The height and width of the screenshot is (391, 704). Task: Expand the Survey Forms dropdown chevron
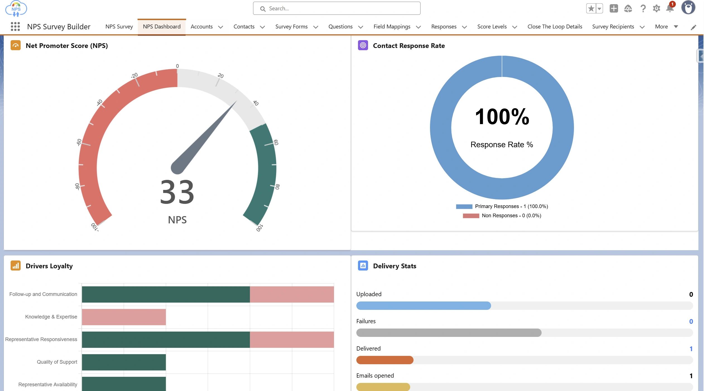316,27
